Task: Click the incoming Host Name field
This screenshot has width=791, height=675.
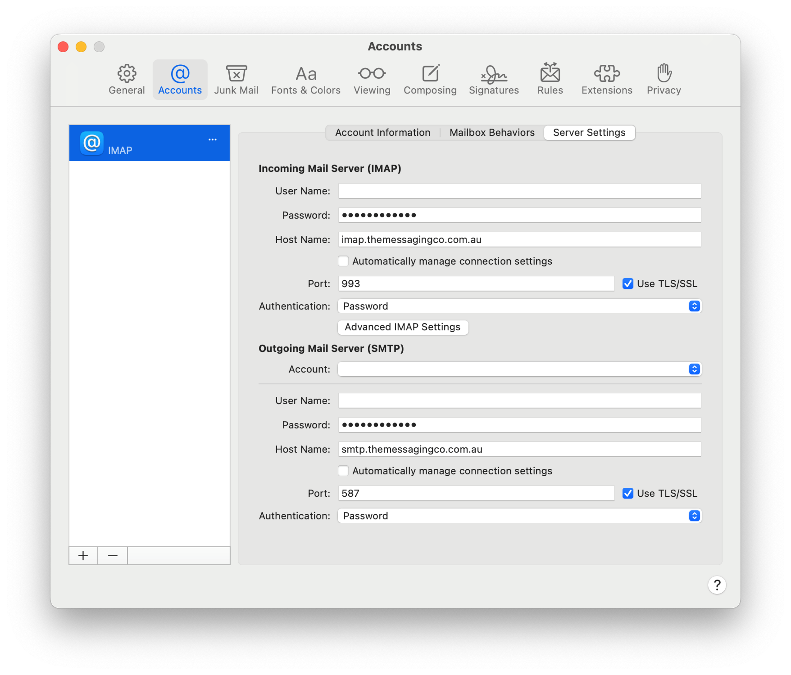Action: point(519,240)
